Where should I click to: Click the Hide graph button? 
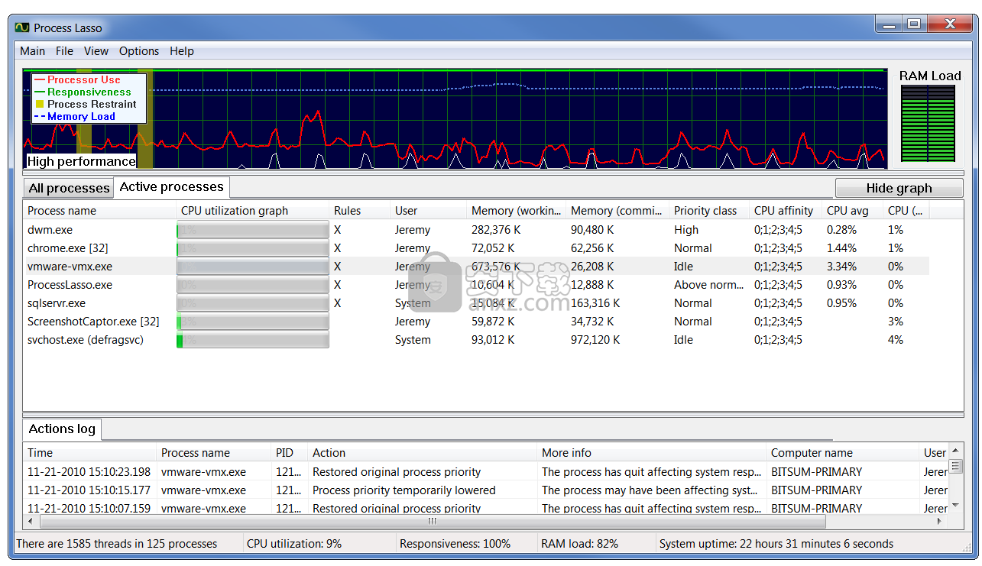(x=899, y=188)
